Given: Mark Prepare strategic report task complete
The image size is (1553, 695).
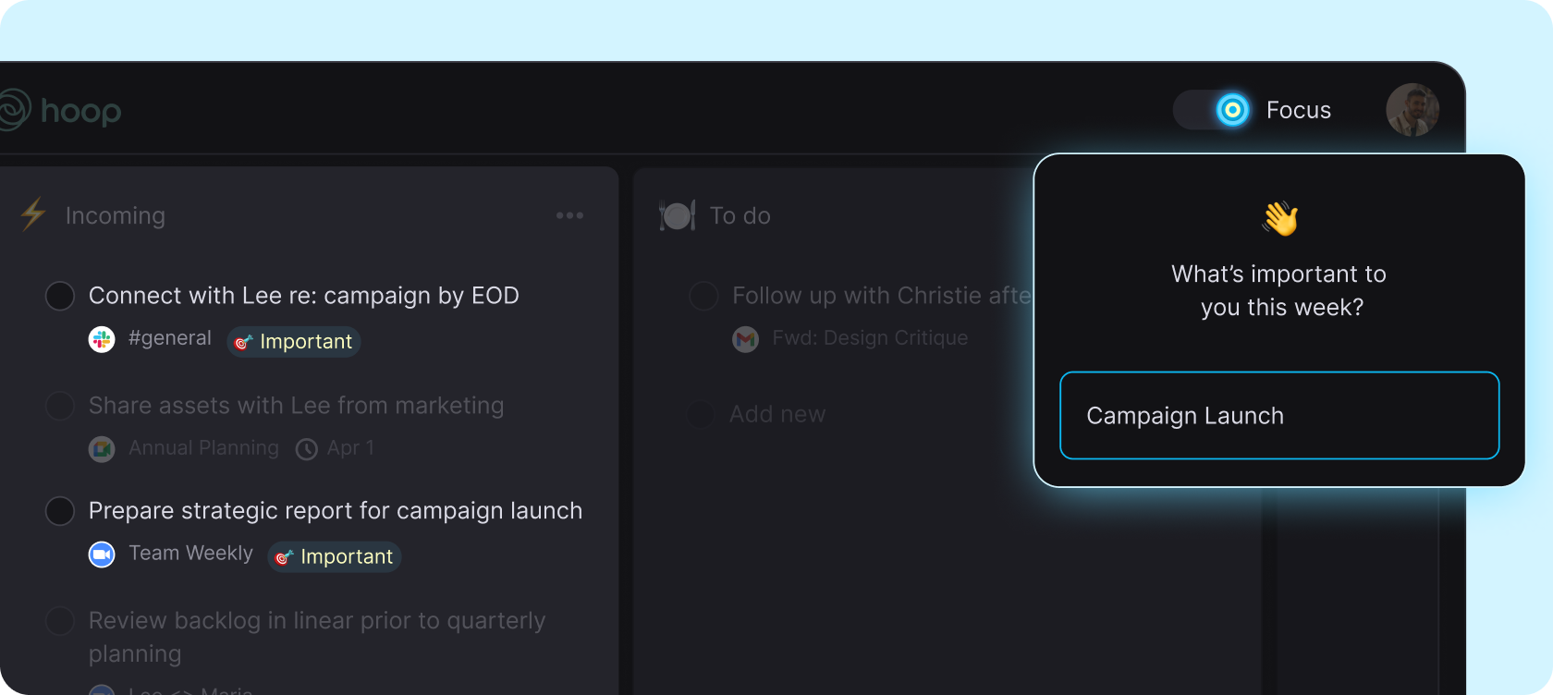Looking at the screenshot, I should pos(60,511).
